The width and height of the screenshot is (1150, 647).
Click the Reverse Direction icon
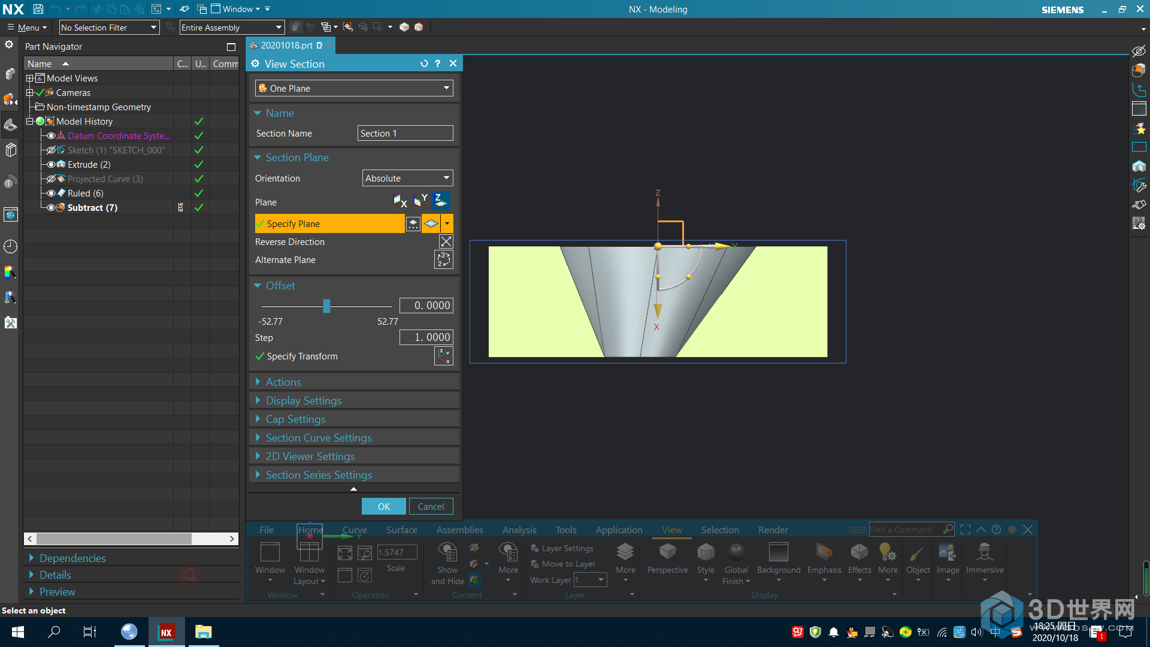[446, 242]
